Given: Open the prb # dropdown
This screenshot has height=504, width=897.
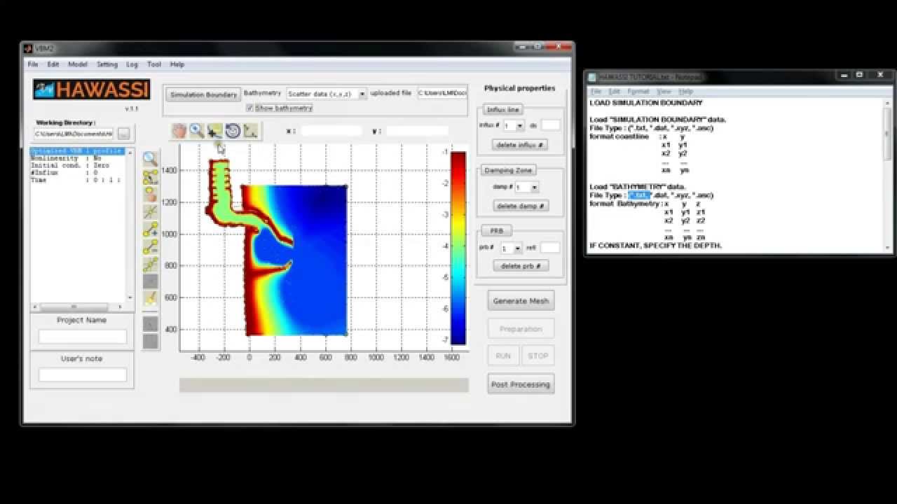Looking at the screenshot, I should (512, 248).
